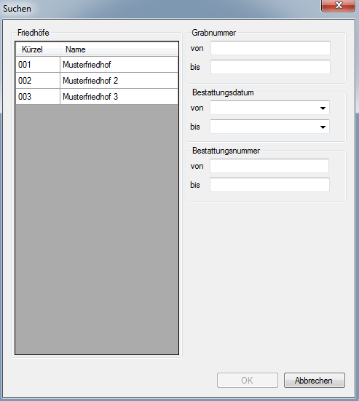Click the 003 Kürzel cell
This screenshot has height=401, width=359.
click(x=38, y=97)
